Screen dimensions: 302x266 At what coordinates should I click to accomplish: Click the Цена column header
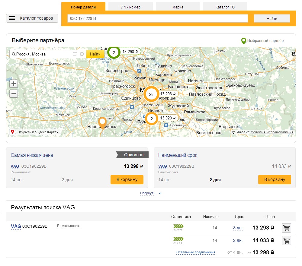(x=270, y=217)
